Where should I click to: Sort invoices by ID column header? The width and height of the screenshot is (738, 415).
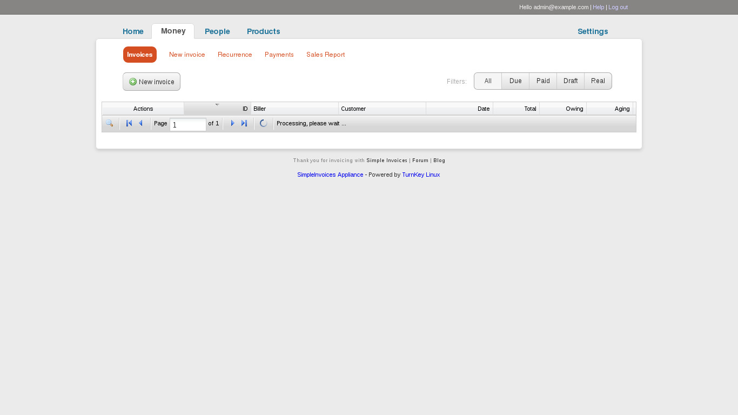(x=218, y=109)
